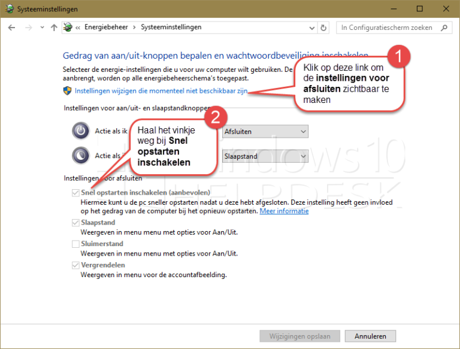Click the power button icon
Image resolution: width=460 pixels, height=349 pixels.
[x=81, y=131]
